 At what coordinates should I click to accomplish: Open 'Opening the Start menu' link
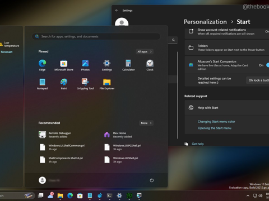pos(215,128)
